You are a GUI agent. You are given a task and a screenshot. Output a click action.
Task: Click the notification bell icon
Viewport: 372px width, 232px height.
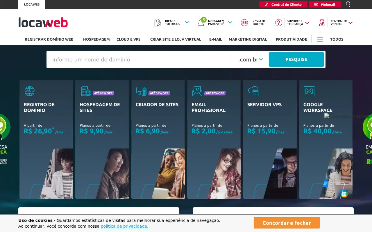(201, 23)
